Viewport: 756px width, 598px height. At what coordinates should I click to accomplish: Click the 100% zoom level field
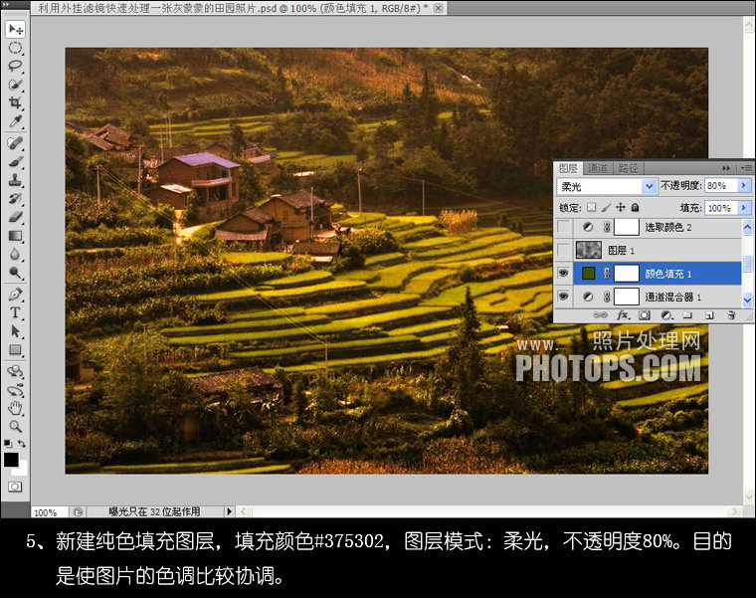pos(48,512)
